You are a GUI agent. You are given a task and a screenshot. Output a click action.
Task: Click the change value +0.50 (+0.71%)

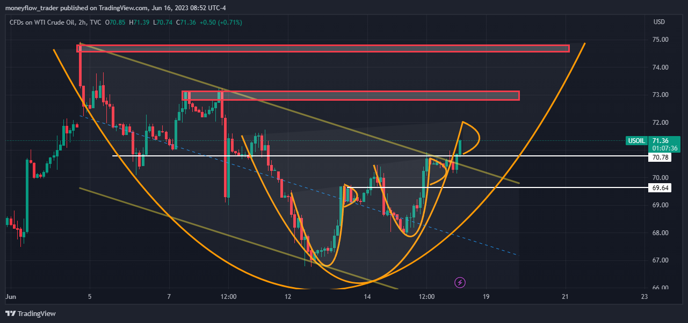(x=221, y=22)
